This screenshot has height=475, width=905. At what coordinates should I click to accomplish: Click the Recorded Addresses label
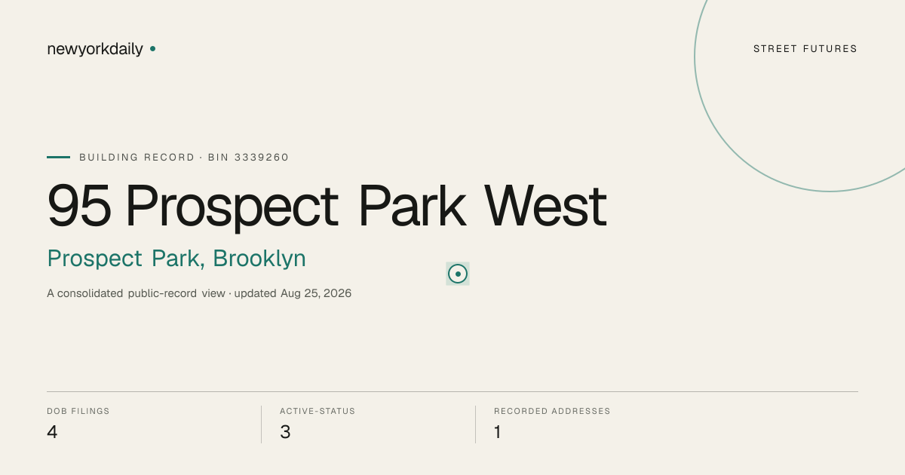[552, 411]
